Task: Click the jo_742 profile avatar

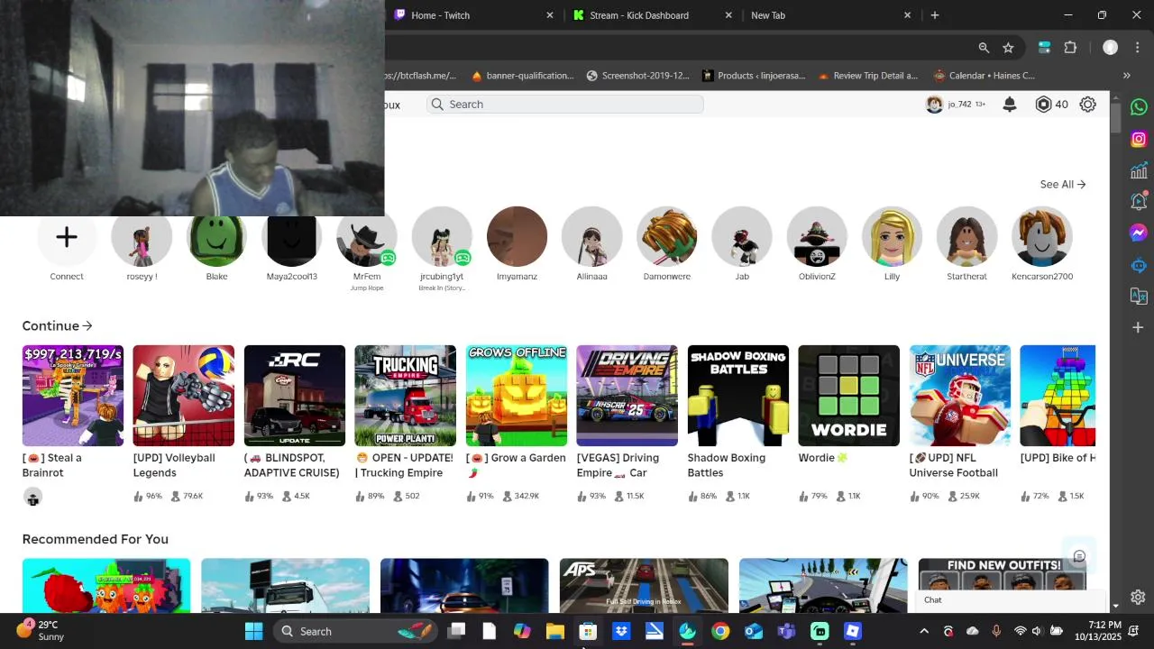Action: [x=934, y=105]
